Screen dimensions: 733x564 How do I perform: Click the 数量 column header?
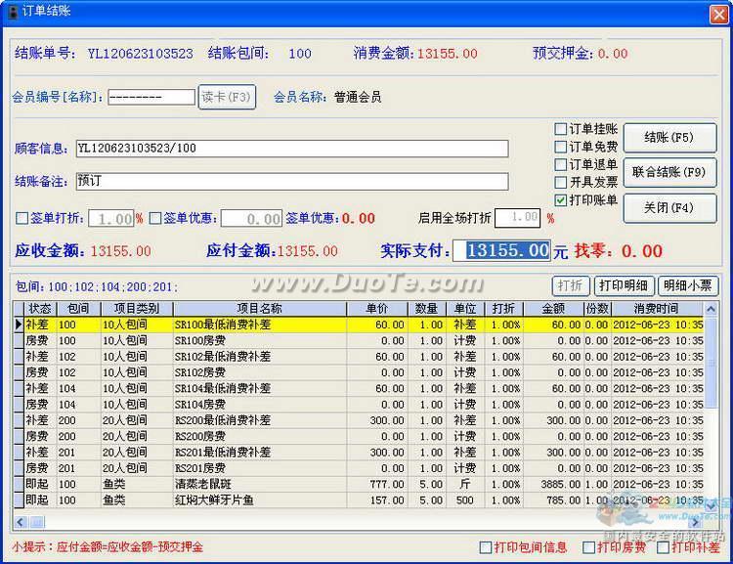click(427, 309)
